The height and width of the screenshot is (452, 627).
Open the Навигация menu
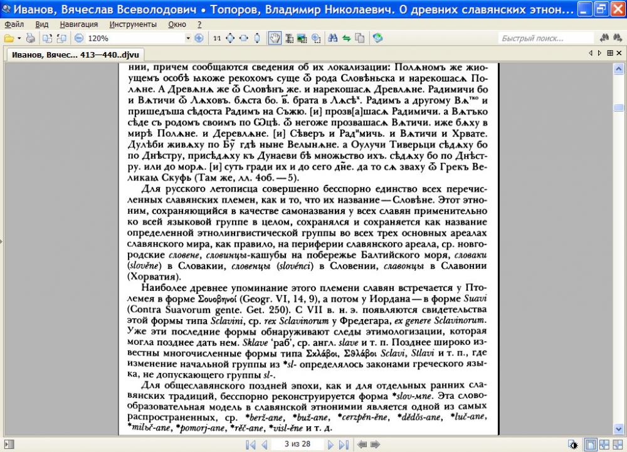click(x=79, y=24)
